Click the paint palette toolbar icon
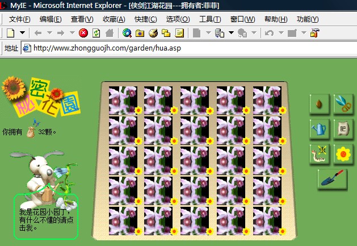Viewport: 357px width, 246px height. tap(153, 33)
